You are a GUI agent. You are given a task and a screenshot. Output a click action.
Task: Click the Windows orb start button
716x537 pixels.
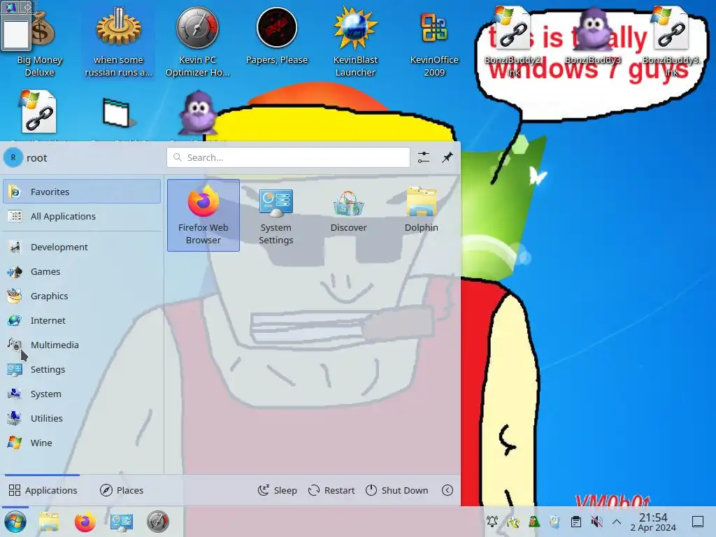(15, 522)
